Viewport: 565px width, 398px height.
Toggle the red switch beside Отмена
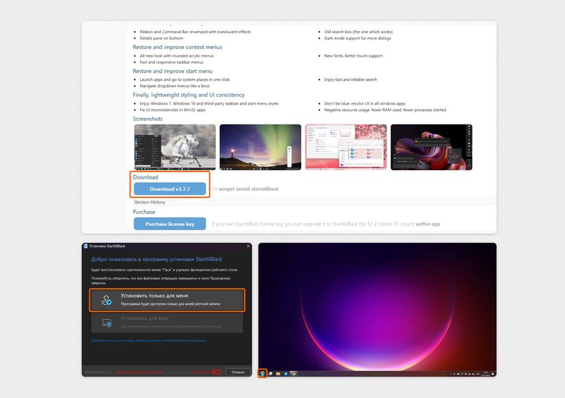(216, 372)
